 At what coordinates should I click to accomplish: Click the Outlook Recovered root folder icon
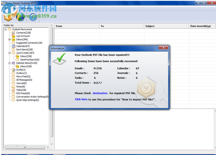point(9,29)
